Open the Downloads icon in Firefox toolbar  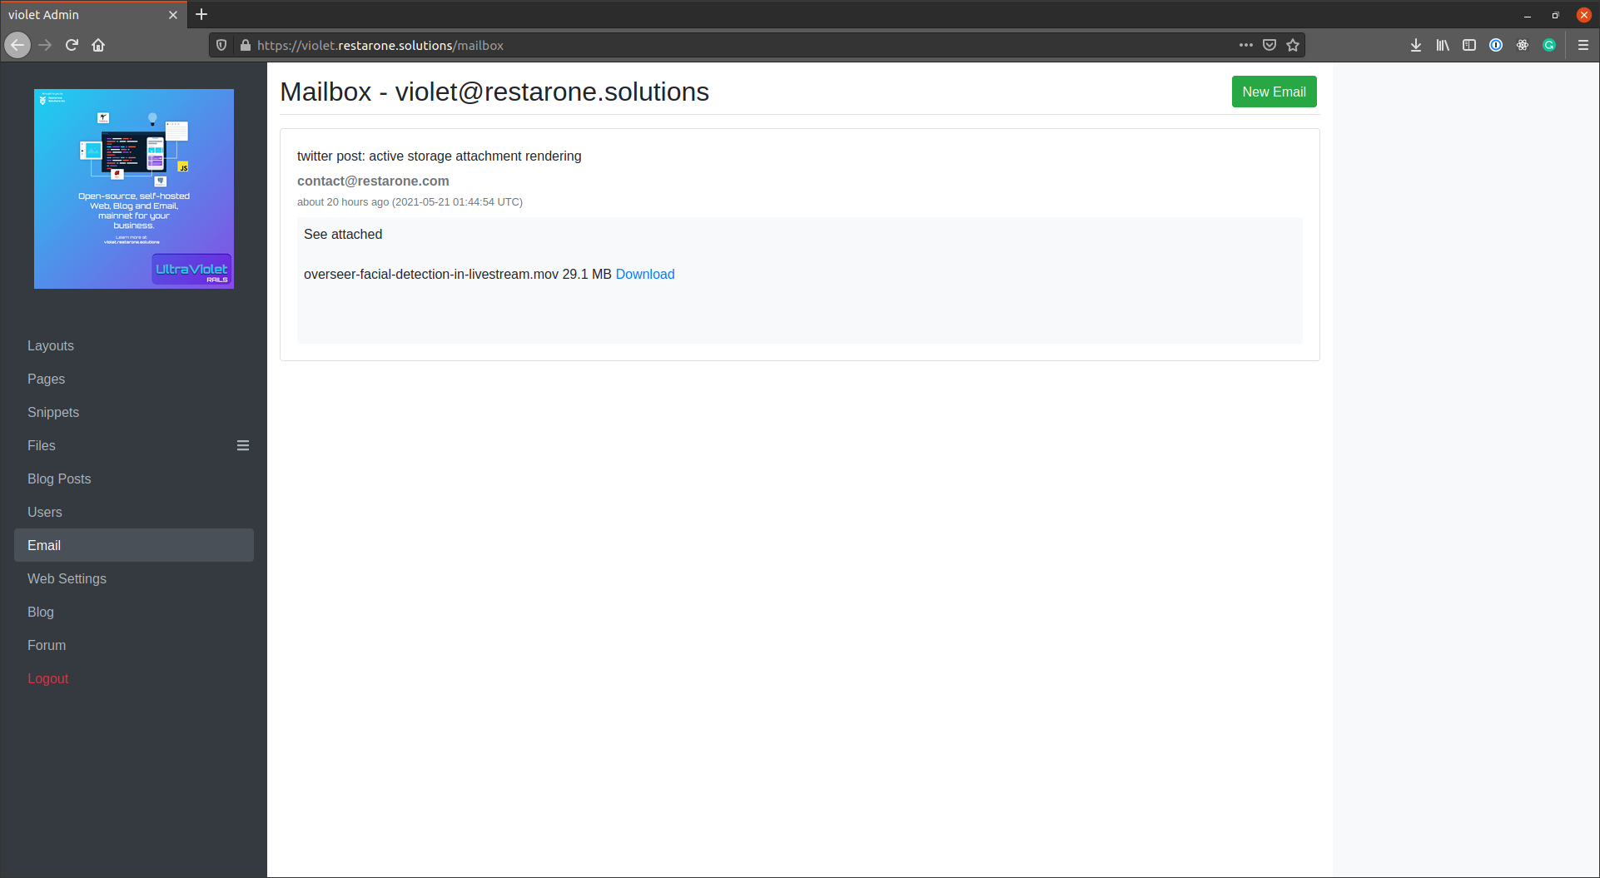[1416, 45]
